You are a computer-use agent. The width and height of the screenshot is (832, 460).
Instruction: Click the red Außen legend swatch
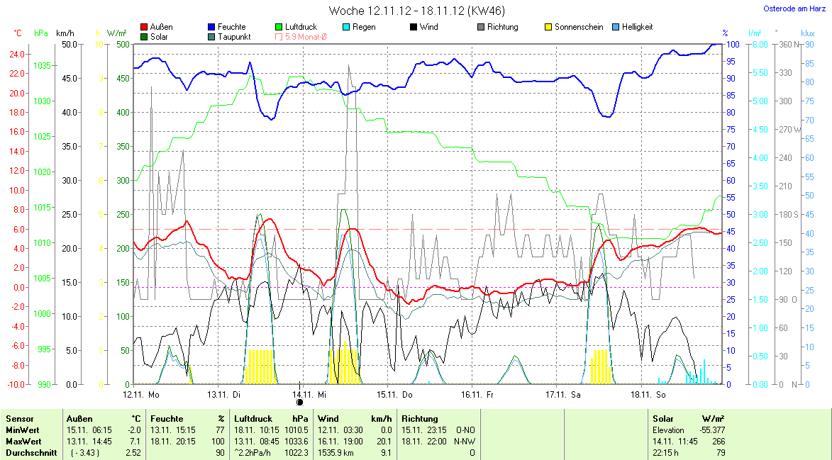click(x=145, y=27)
